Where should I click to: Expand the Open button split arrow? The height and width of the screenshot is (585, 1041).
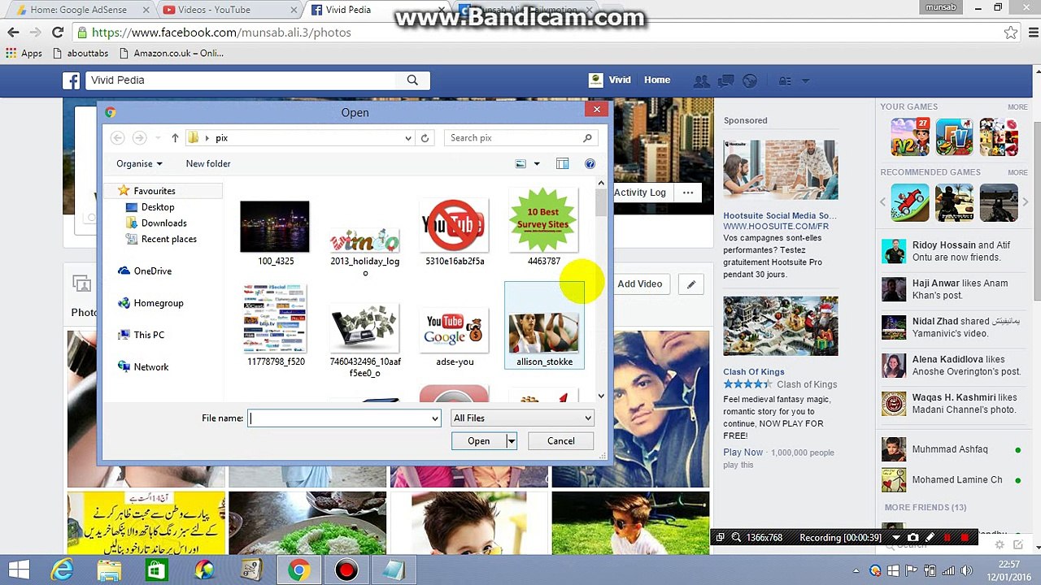[x=511, y=441]
